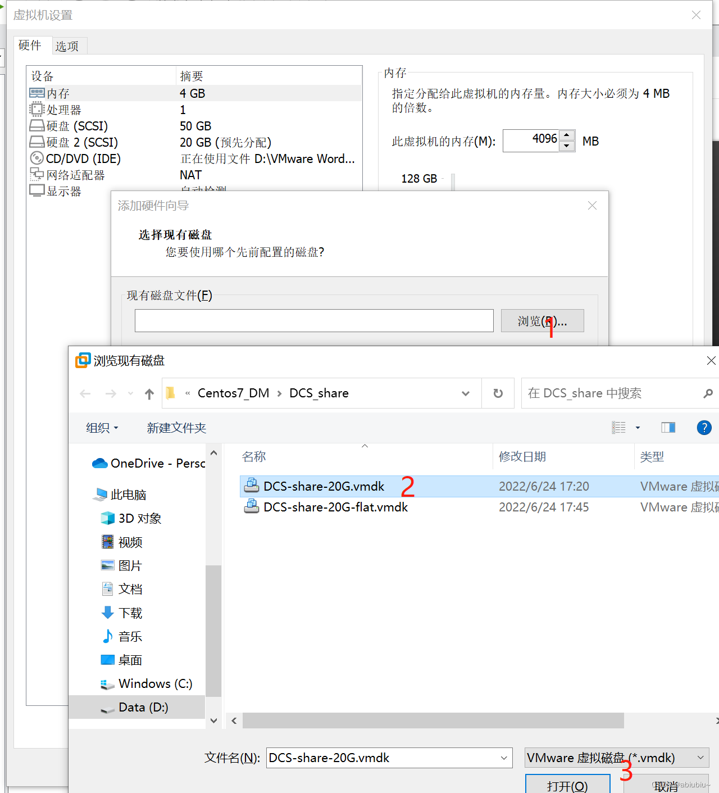Open the 文档 folder in sidebar
719x793 pixels.
122,589
